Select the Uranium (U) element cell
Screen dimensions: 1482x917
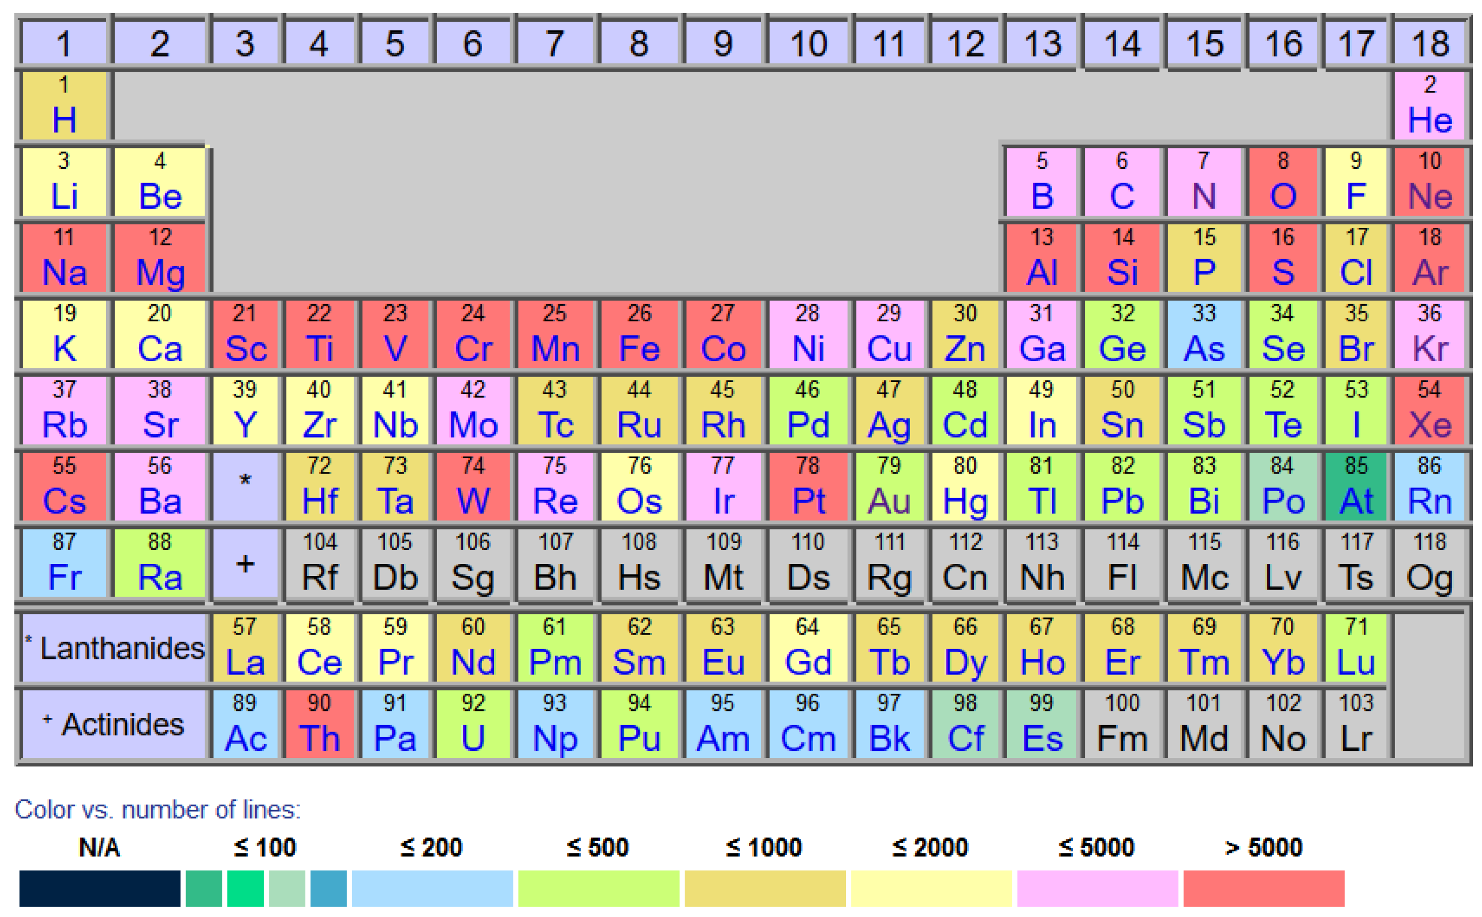[473, 724]
